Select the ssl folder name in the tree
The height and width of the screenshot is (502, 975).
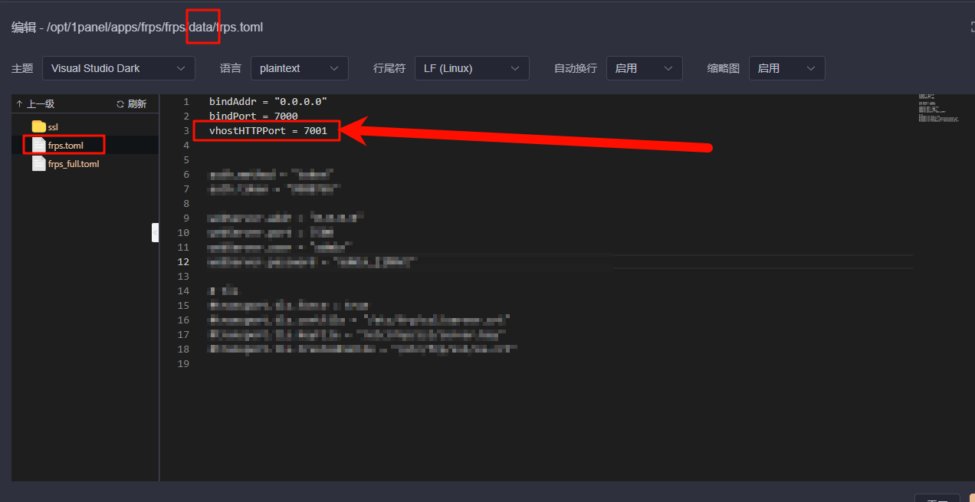click(53, 127)
